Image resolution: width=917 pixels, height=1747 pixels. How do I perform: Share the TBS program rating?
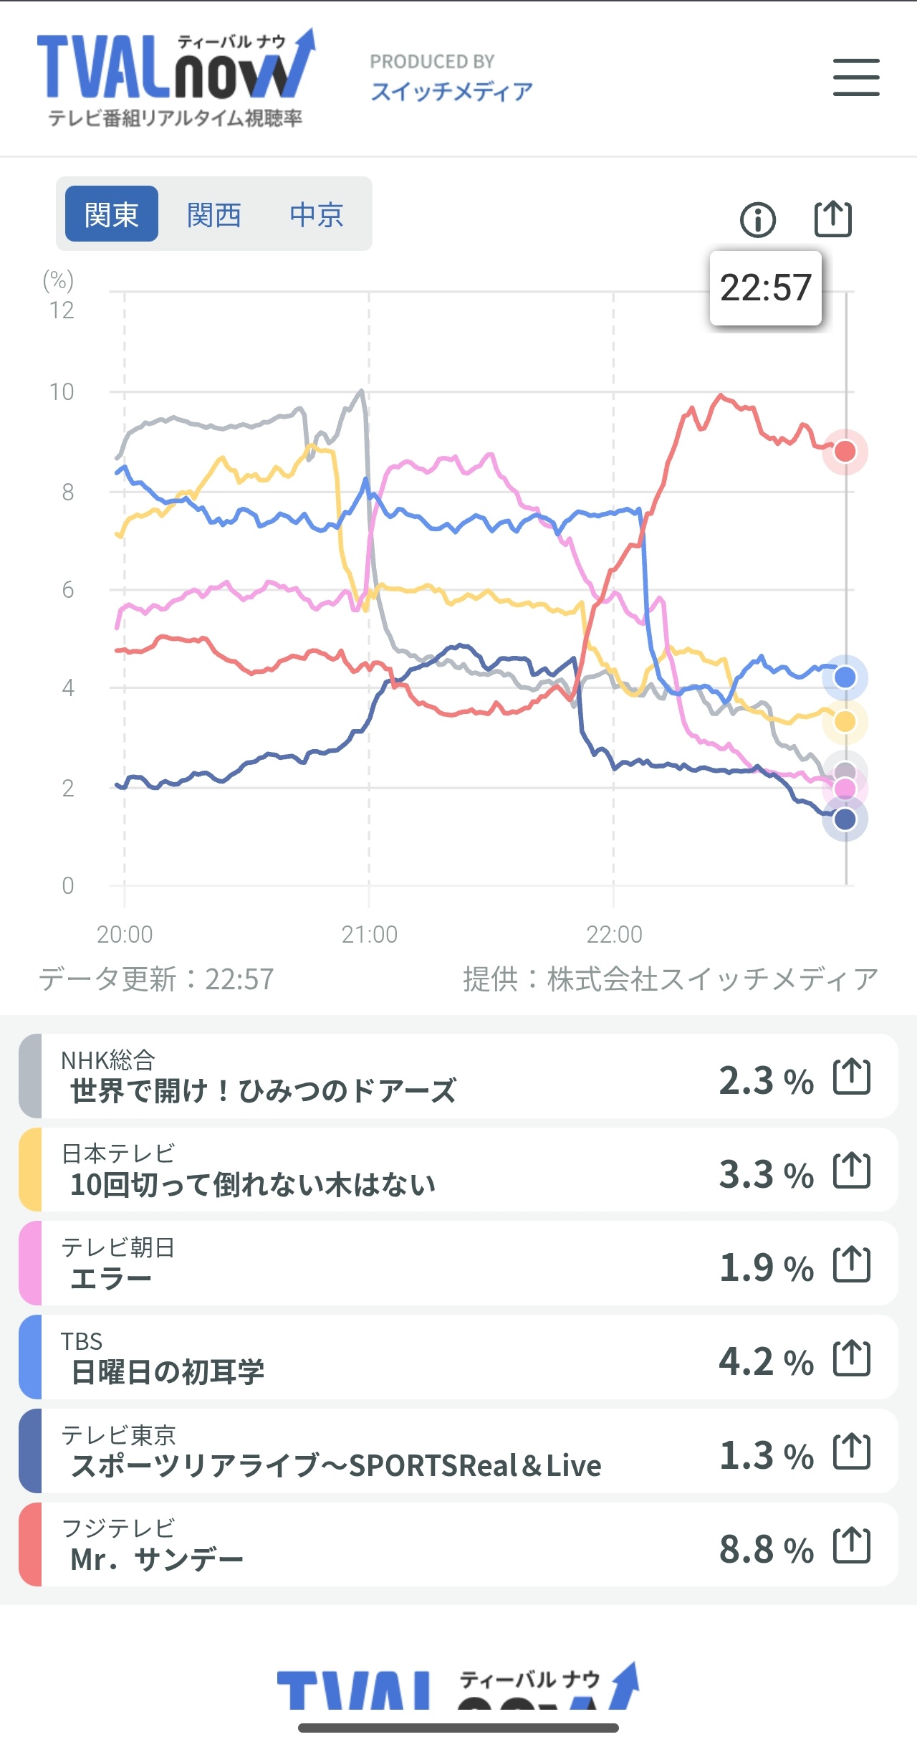(852, 1358)
